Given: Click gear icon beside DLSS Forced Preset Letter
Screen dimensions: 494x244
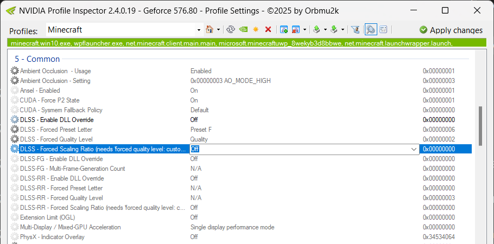Looking at the screenshot, I should [x=15, y=130].
